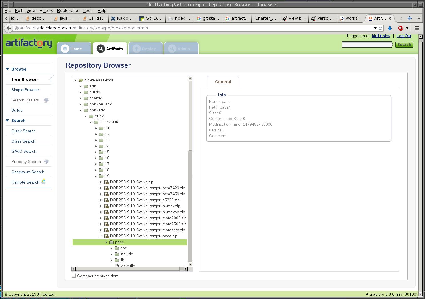Click the tree horizontal scrollbar thumb
This screenshot has height=299, width=425.
point(128,269)
